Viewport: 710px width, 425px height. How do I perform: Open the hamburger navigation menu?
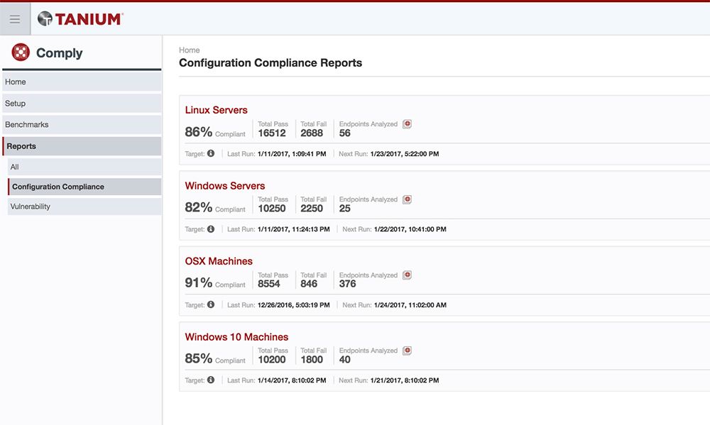(x=15, y=19)
